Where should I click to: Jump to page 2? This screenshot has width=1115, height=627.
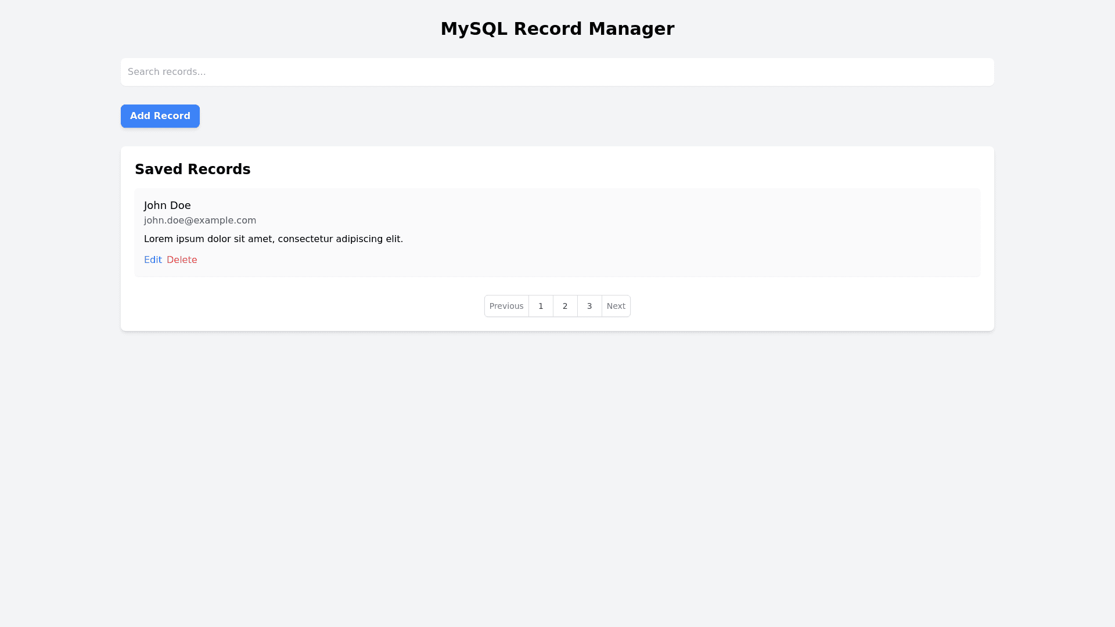(x=565, y=306)
